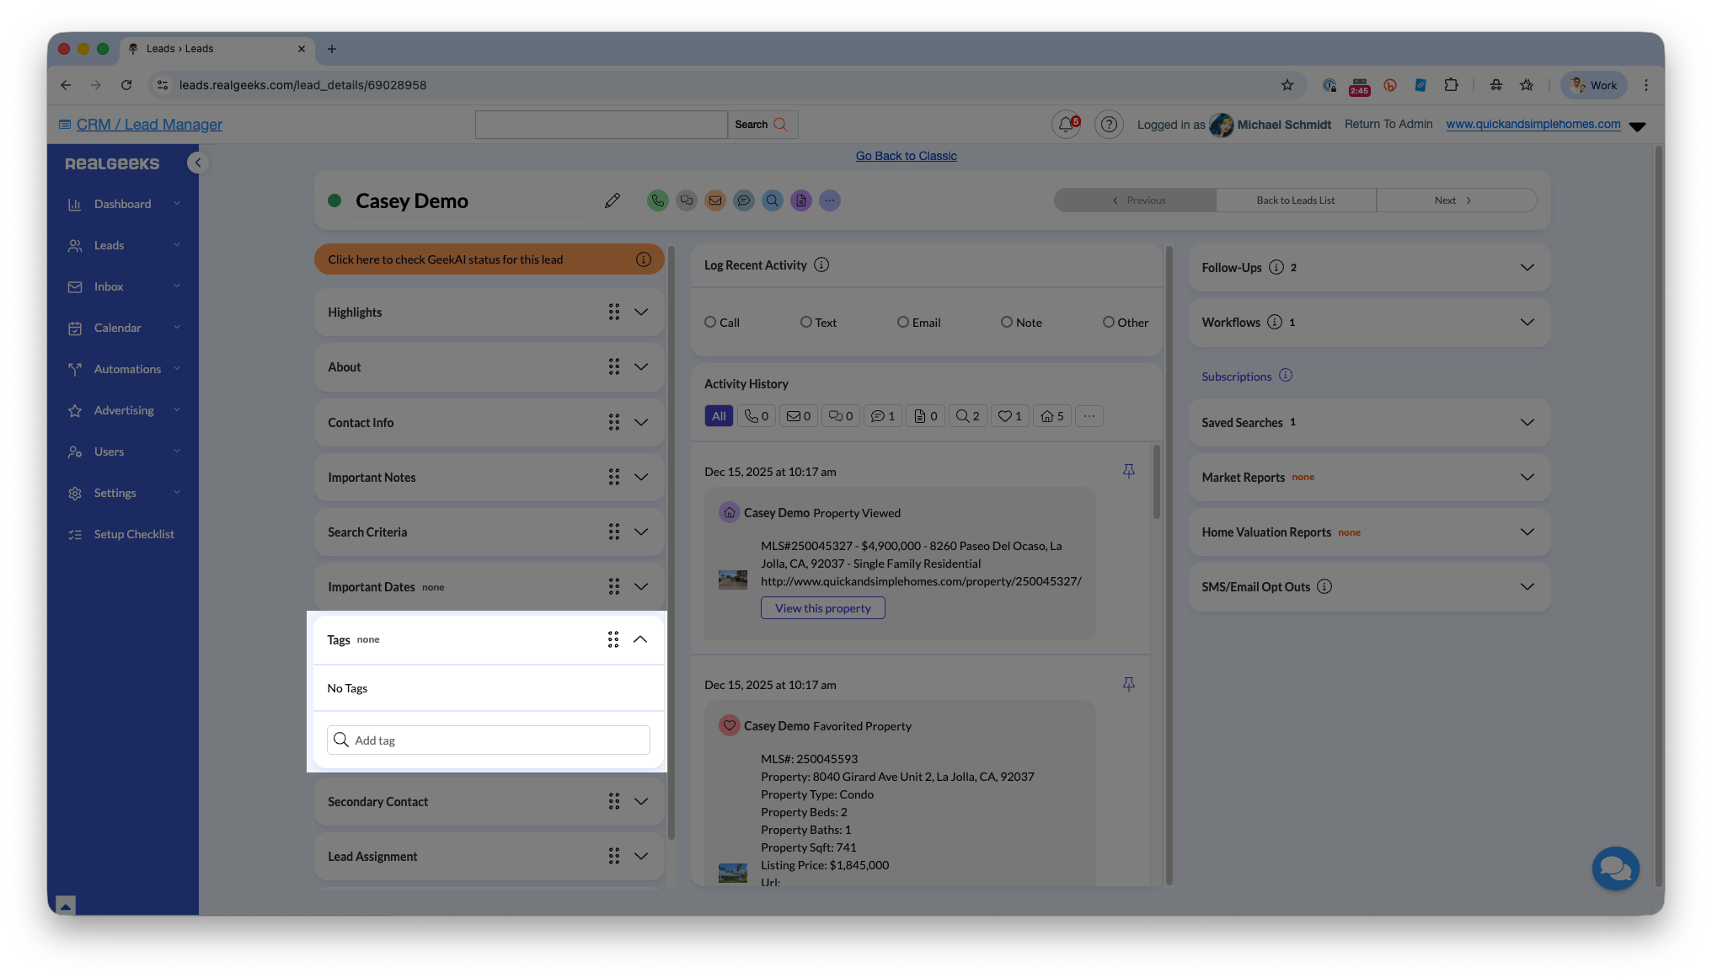Select the Call activity radio button
The width and height of the screenshot is (1712, 978).
coord(710,322)
